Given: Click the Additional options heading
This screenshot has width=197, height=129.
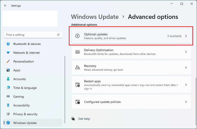Looking at the screenshot, I should coord(84,25).
